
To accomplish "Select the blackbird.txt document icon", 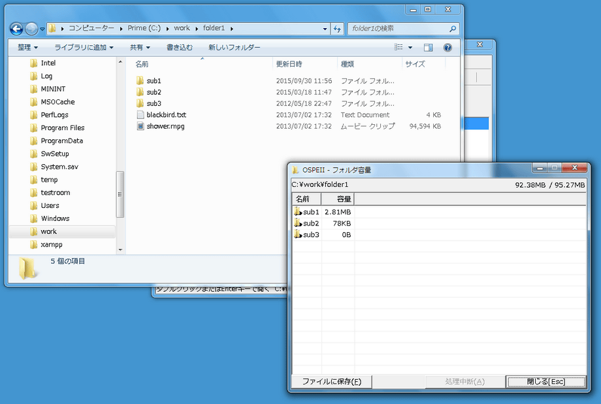I will [140, 115].
